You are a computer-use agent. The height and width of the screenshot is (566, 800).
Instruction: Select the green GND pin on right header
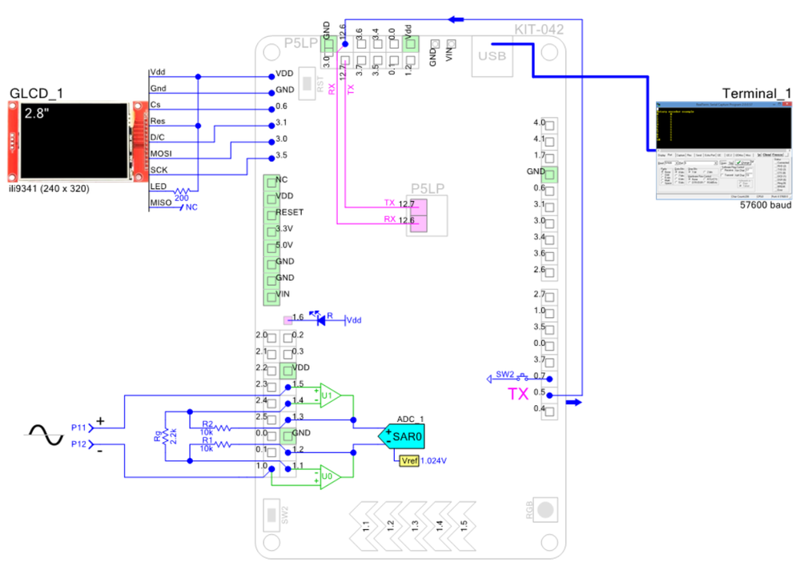click(549, 175)
